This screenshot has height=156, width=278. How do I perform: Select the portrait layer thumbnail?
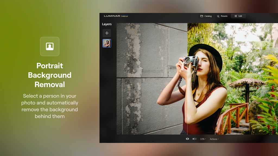tap(107, 43)
